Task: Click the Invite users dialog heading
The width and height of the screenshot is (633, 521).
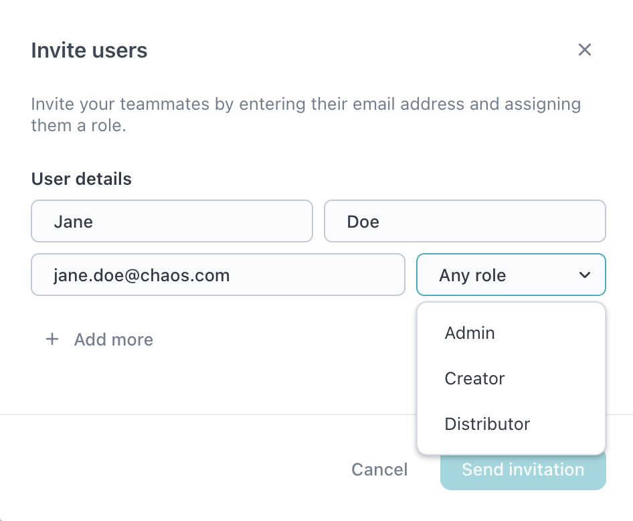Action: pyautogui.click(x=89, y=51)
